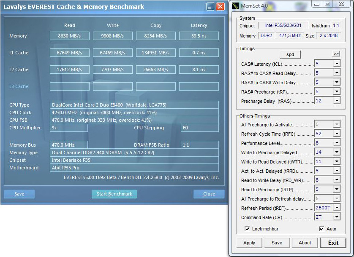Toggle the Lock mchbar checkbox
This screenshot has height=257, width=354.
[x=247, y=229]
